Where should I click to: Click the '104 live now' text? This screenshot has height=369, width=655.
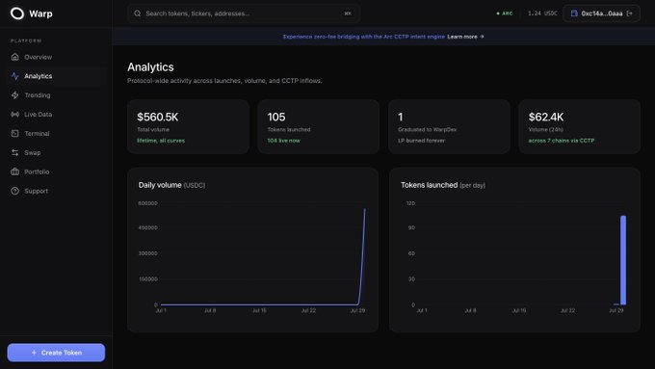coord(283,141)
